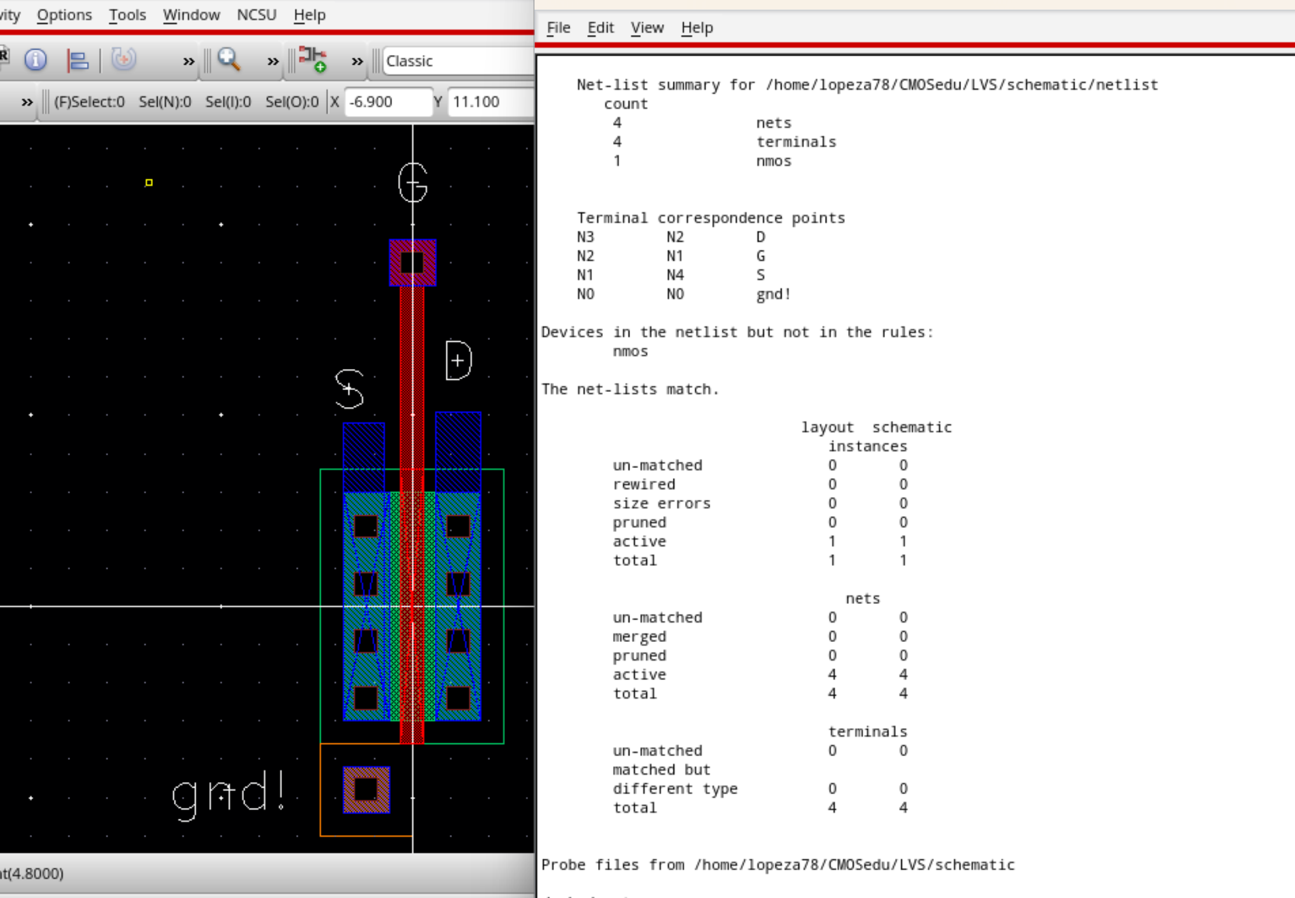The height and width of the screenshot is (898, 1295).
Task: Open the File menu in LVS output window
Action: pos(558,28)
